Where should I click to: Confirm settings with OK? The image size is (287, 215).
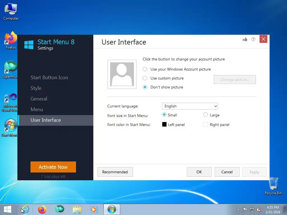(x=199, y=172)
